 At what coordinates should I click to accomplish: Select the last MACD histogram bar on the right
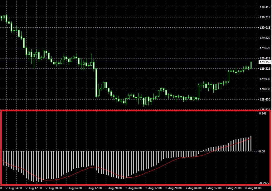point(251,144)
